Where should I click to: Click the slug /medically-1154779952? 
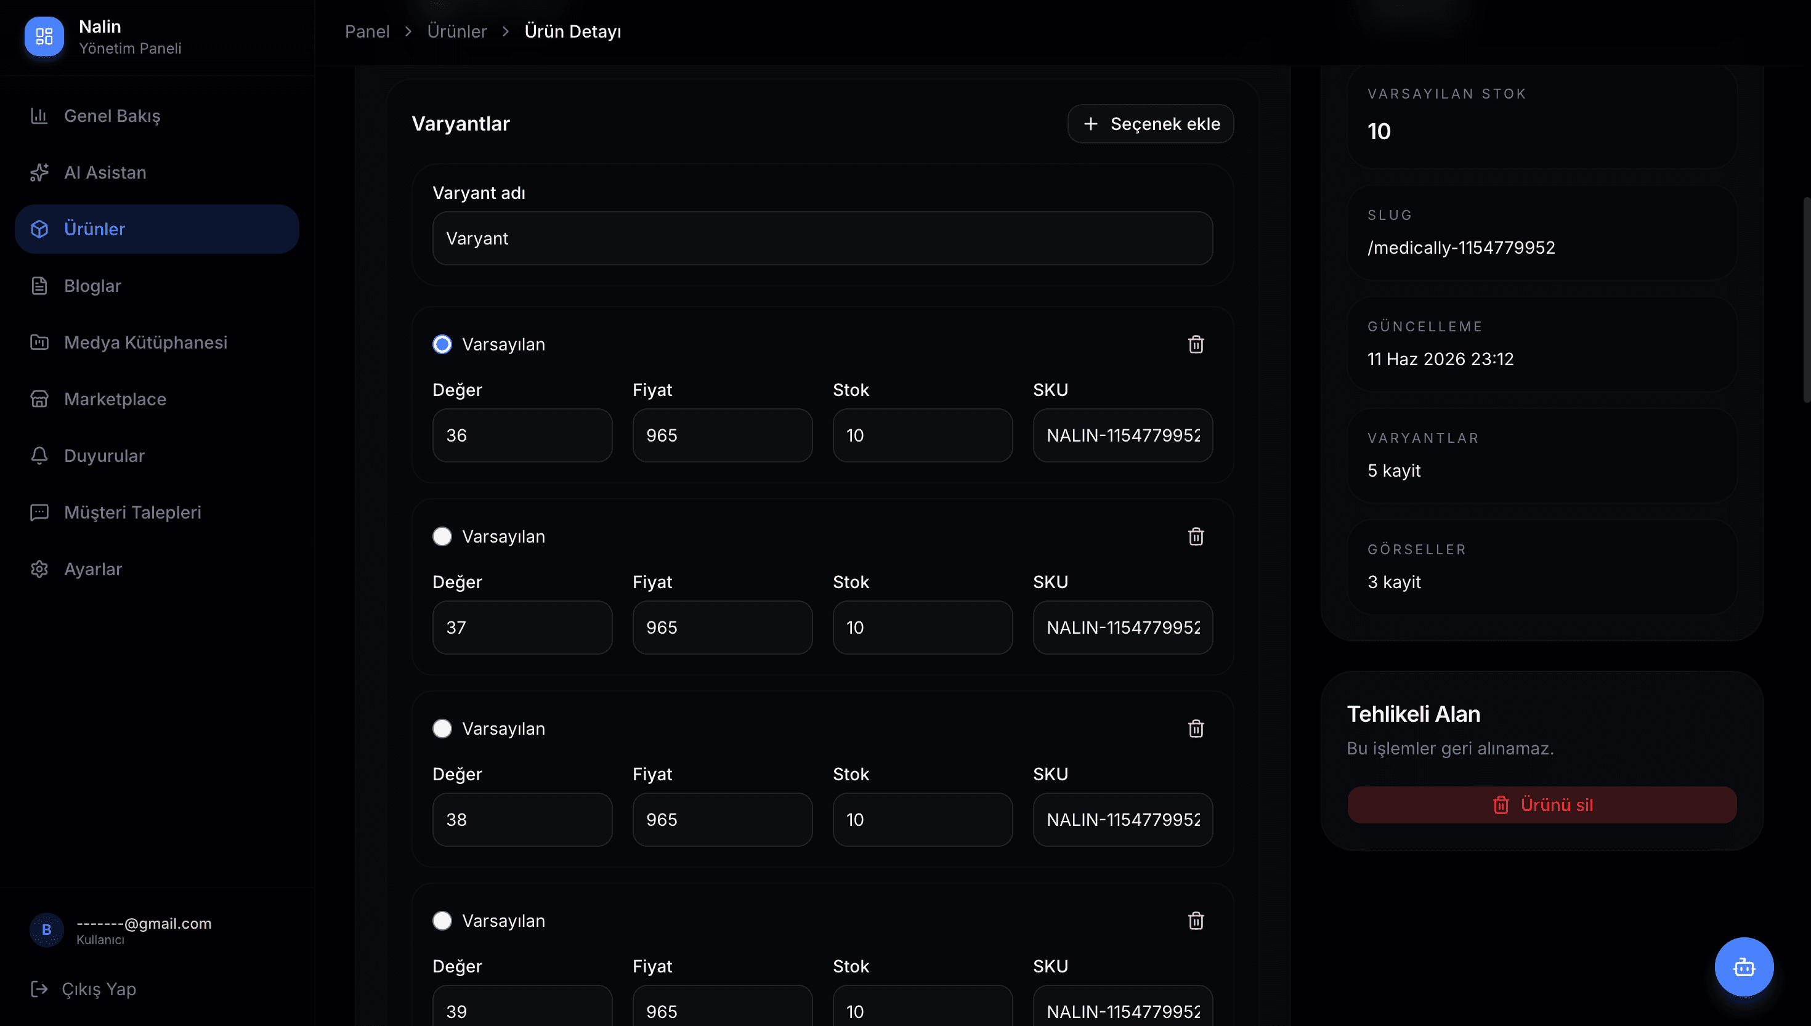click(1461, 248)
